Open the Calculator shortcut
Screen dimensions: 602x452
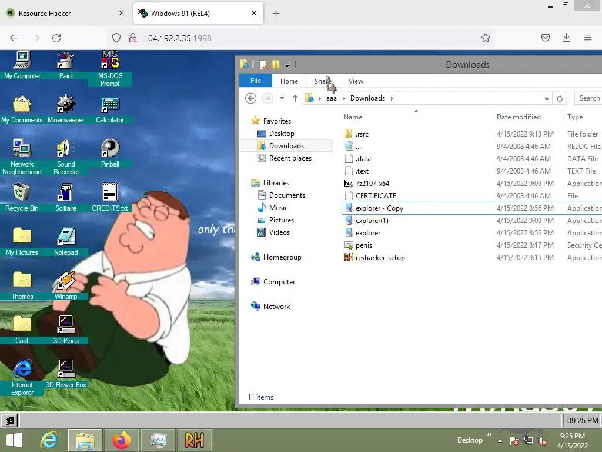110,109
